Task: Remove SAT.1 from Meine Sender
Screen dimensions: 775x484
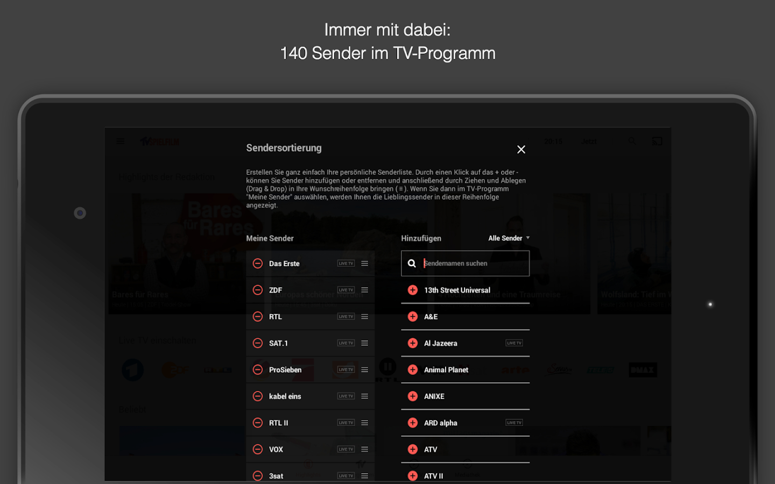Action: pos(258,343)
